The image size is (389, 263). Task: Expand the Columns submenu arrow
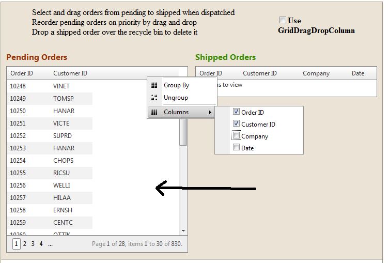pos(210,112)
